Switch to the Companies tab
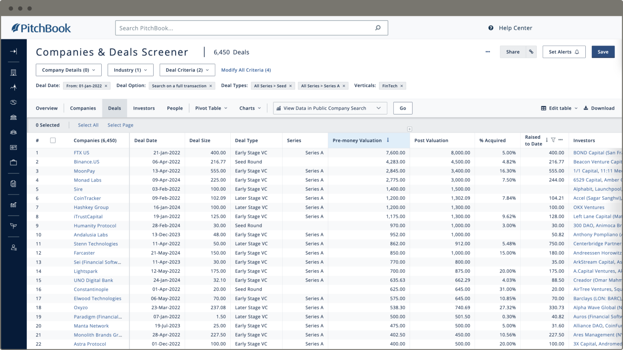The image size is (623, 350). point(83,108)
